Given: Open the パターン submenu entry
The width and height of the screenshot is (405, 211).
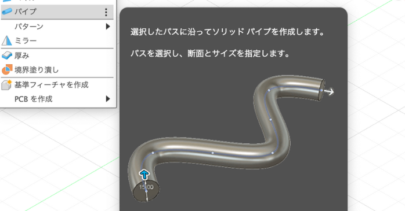Looking at the screenshot, I should click(x=57, y=27).
